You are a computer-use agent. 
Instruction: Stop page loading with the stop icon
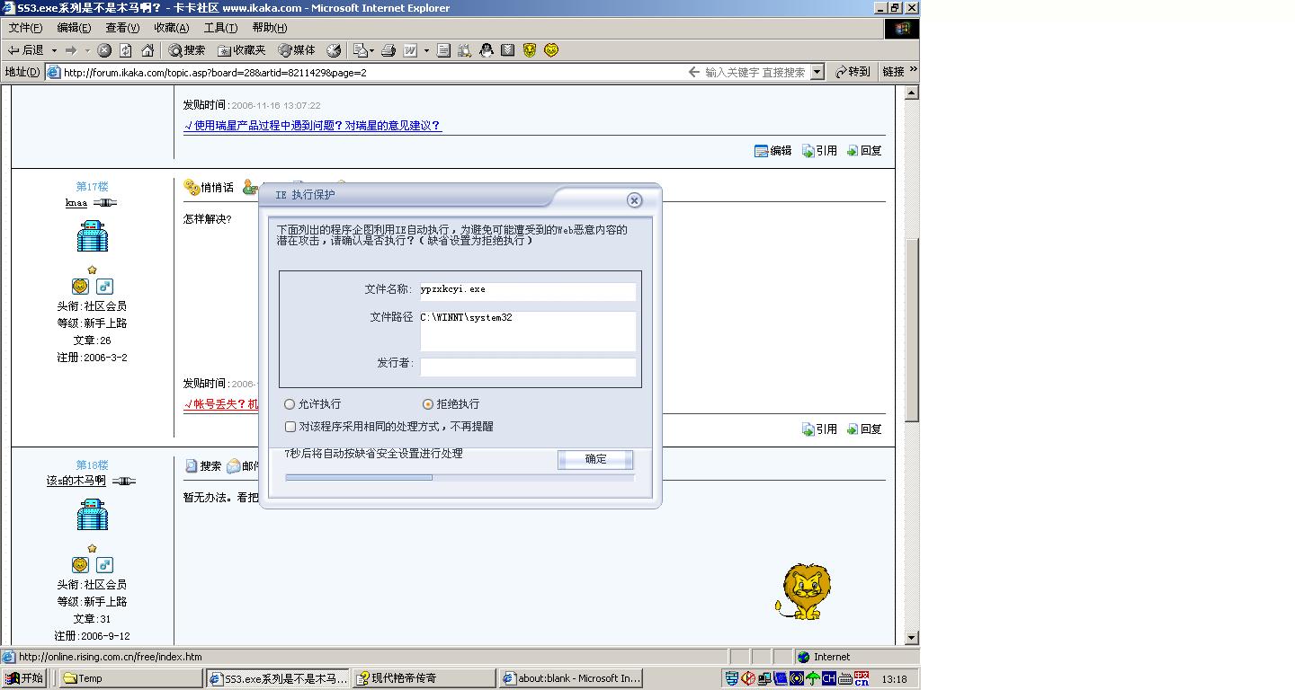pos(104,50)
